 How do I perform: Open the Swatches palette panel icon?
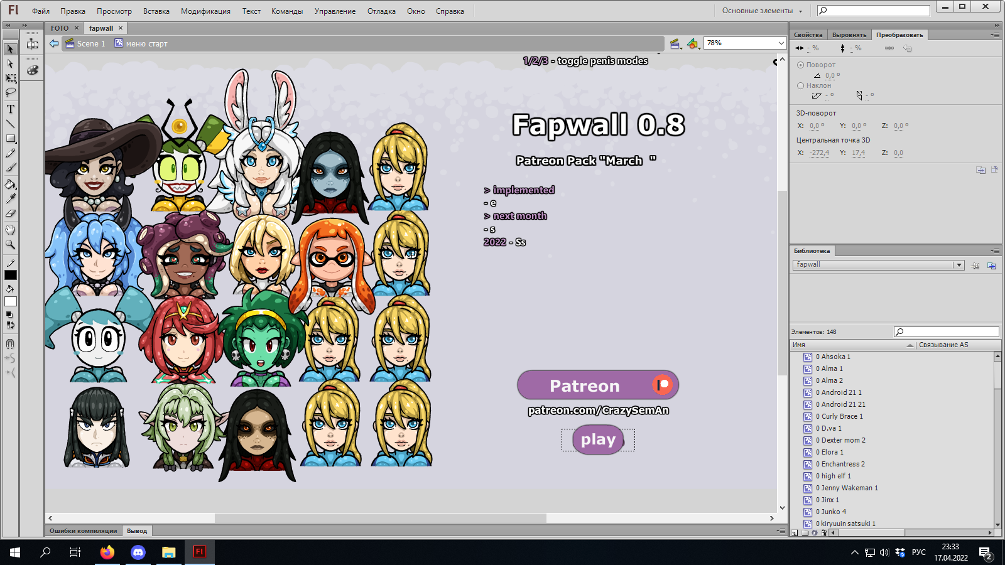[x=33, y=70]
